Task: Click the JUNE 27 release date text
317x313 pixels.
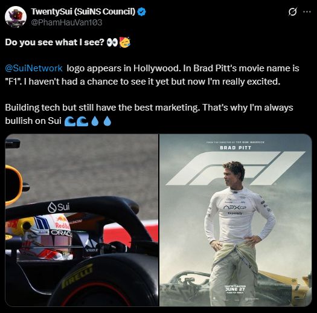Action: [235, 289]
